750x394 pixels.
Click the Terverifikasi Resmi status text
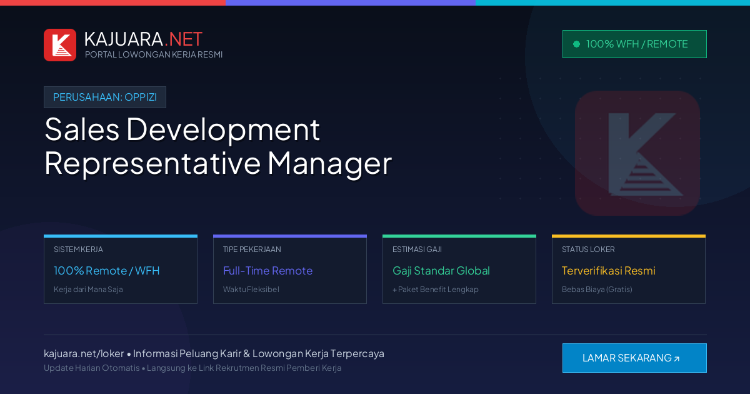609,271
